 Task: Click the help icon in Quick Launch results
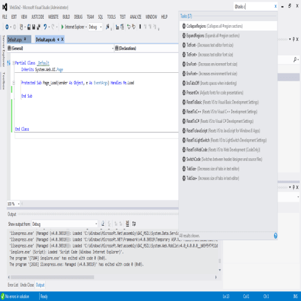coord(276,235)
